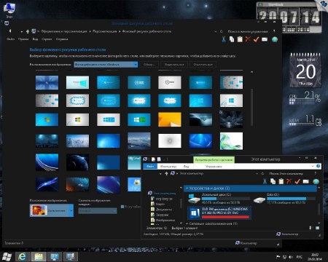The width and height of the screenshot is (328, 262).
Task: Click the РУС language indicator in tray
Action: [x=300, y=257]
